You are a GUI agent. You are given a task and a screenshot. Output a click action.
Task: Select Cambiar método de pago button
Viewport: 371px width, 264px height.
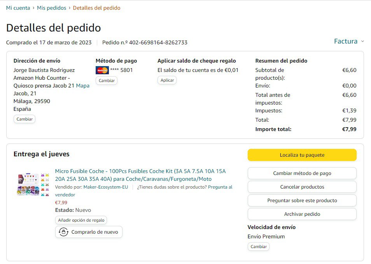tap(302, 173)
